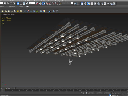Select the Populate ribbon tab
Image resolution: width=128 pixels, height=96 pixels.
pos(21,6)
